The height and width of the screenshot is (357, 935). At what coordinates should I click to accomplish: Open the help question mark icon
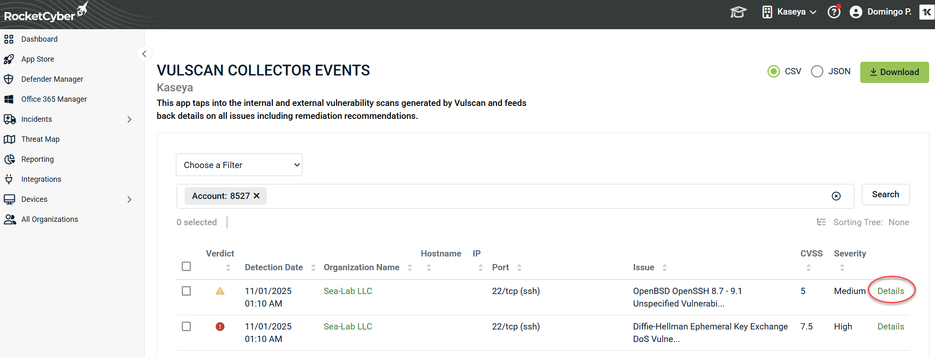(834, 12)
